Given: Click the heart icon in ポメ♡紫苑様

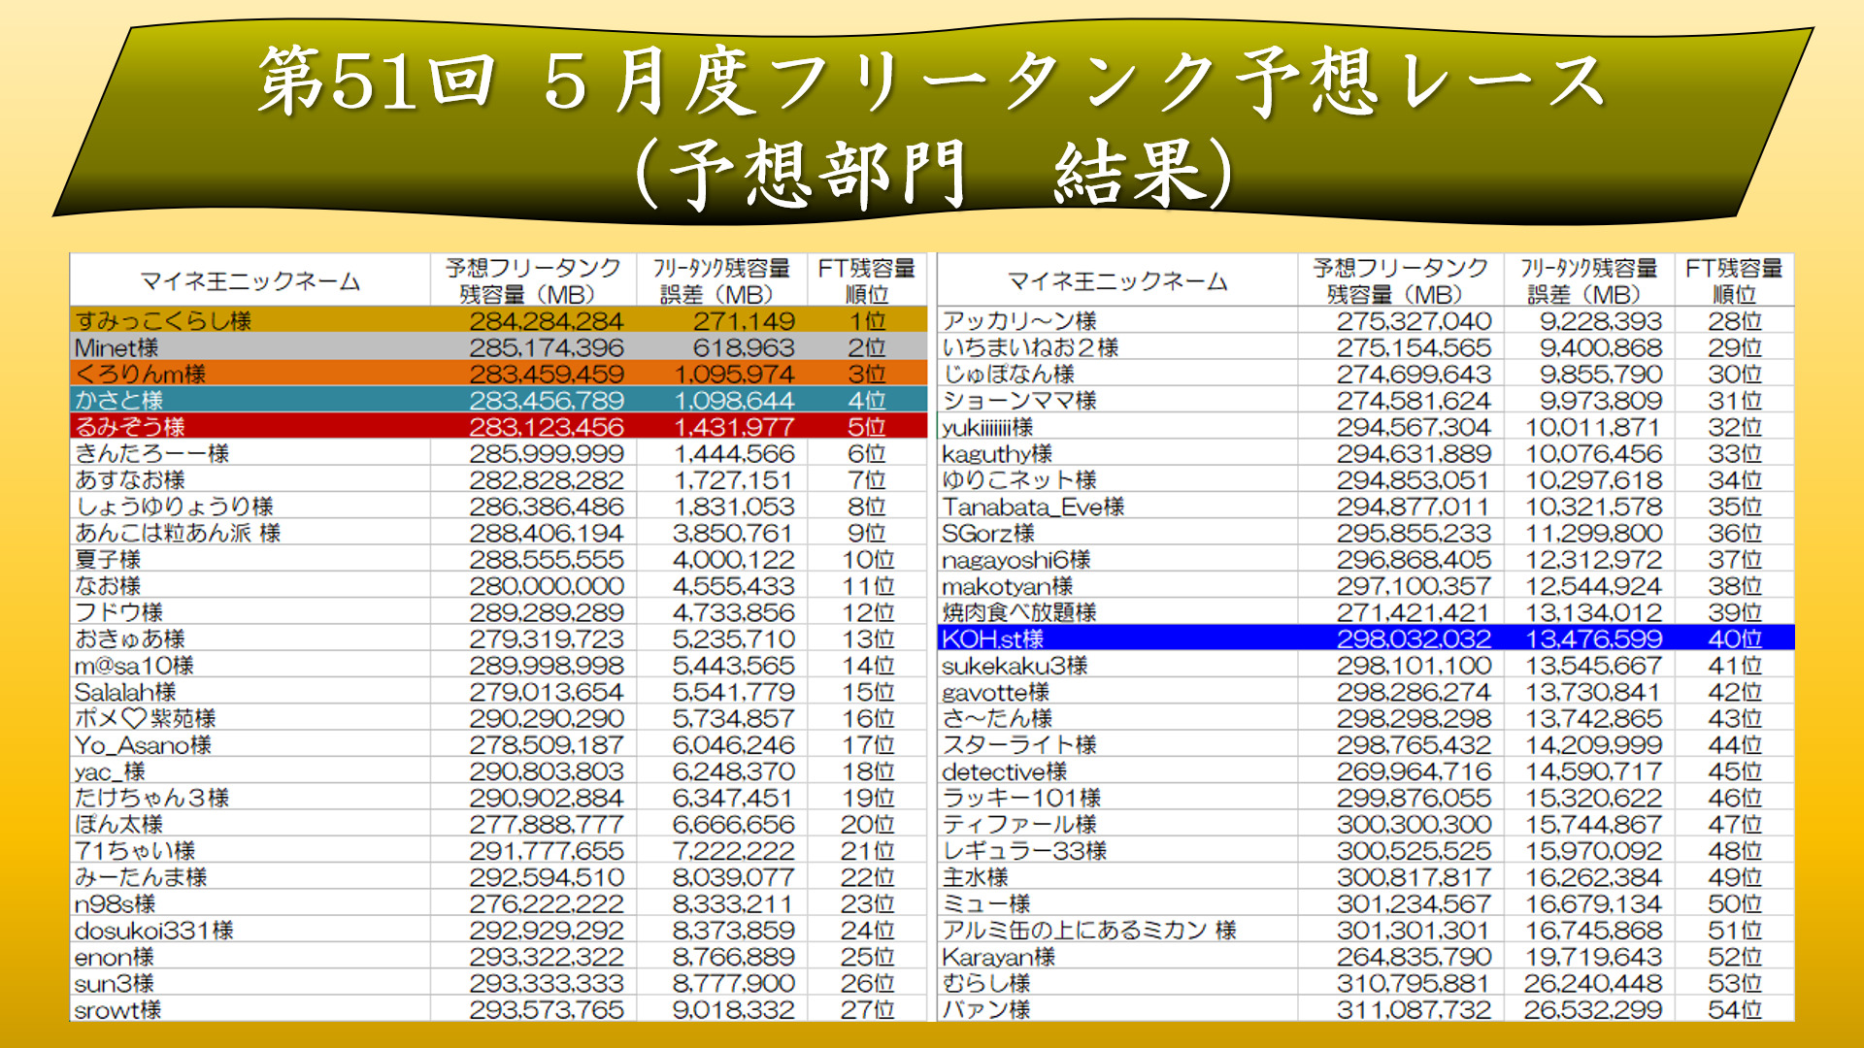Looking at the screenshot, I should (x=134, y=719).
